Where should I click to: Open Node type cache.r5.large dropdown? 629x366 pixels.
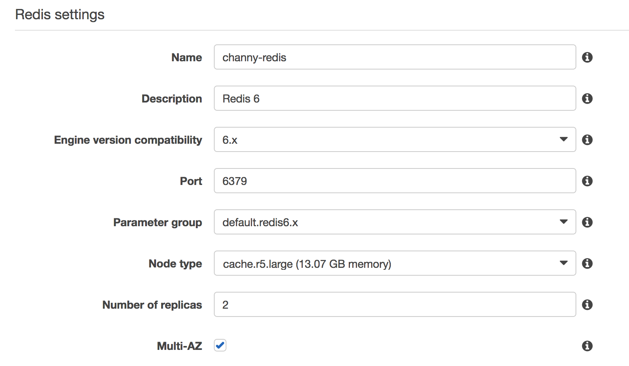coord(395,263)
